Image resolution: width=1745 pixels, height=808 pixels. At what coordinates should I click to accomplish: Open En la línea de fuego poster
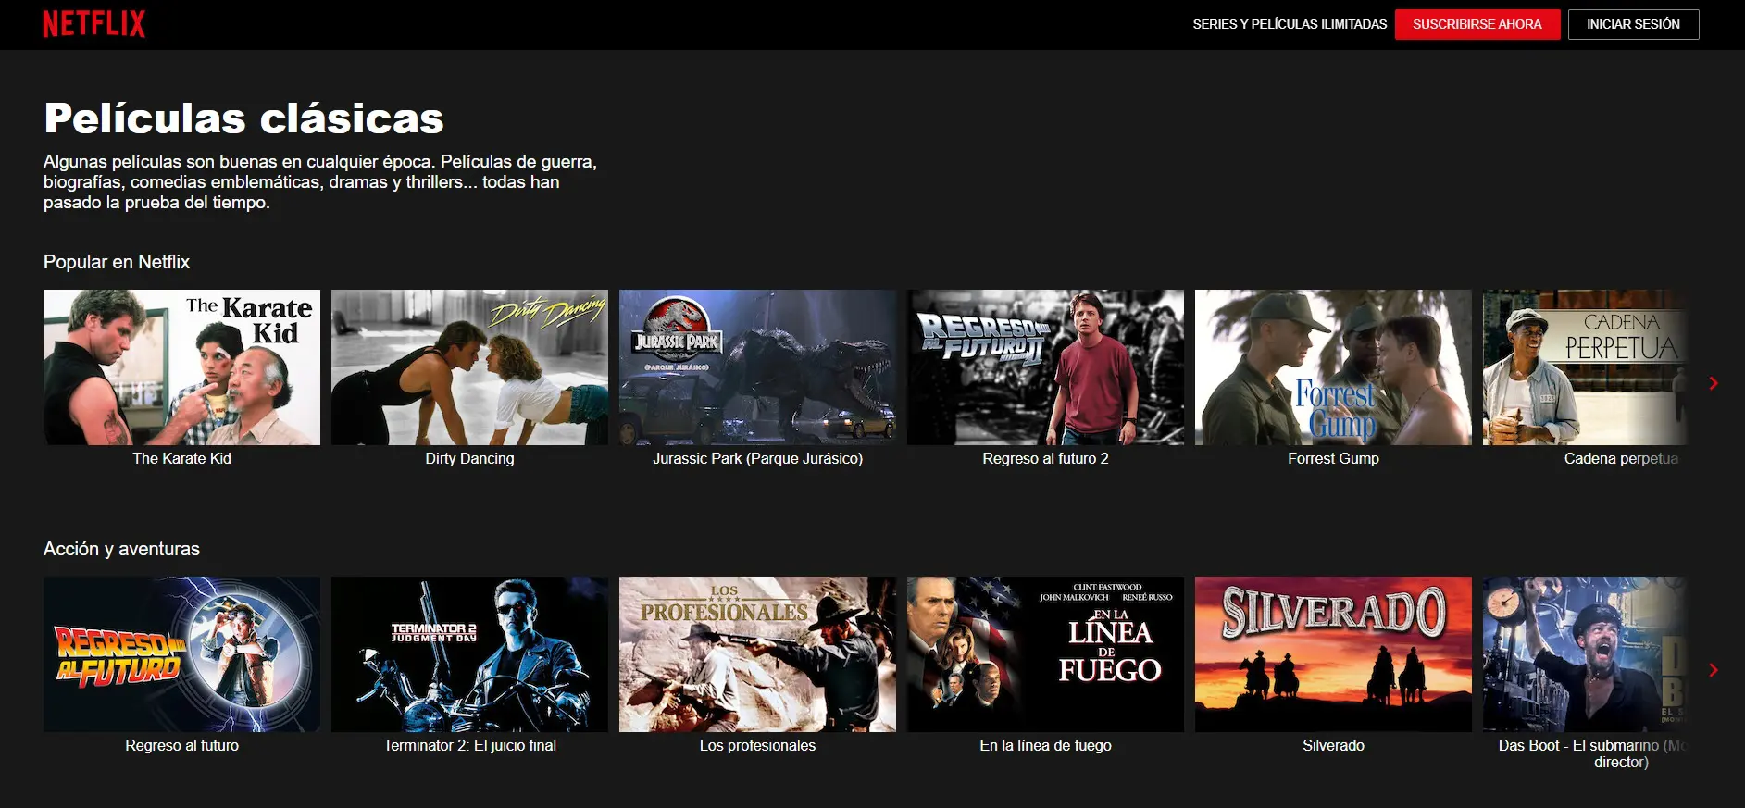point(1045,654)
